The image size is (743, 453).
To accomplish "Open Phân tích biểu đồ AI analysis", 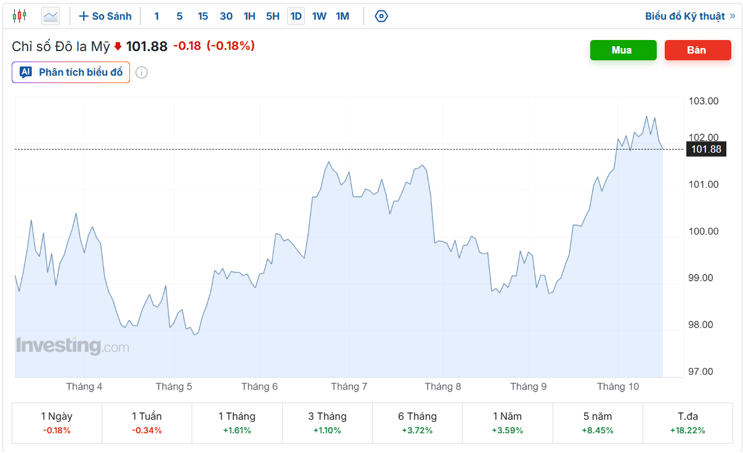I will coord(71,73).
